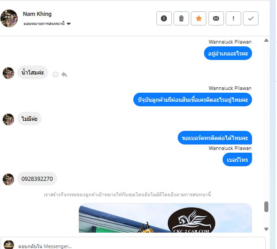Click the Nam Khing contact name
The height and width of the screenshot is (249, 277).
point(37,14)
